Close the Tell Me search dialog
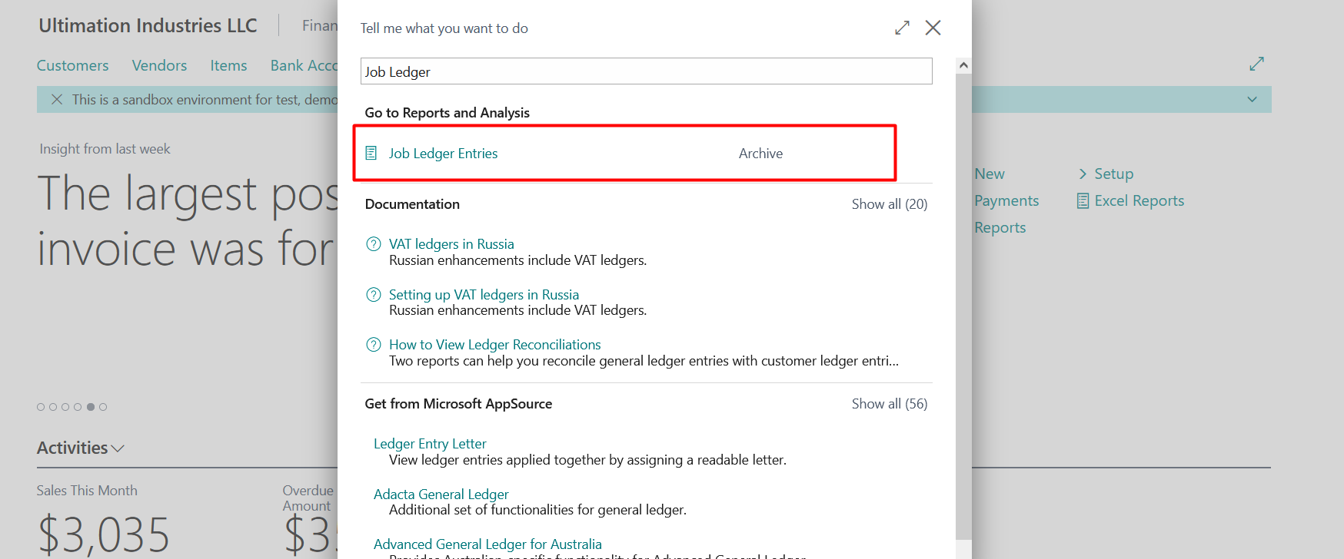This screenshot has height=559, width=1344. click(933, 28)
